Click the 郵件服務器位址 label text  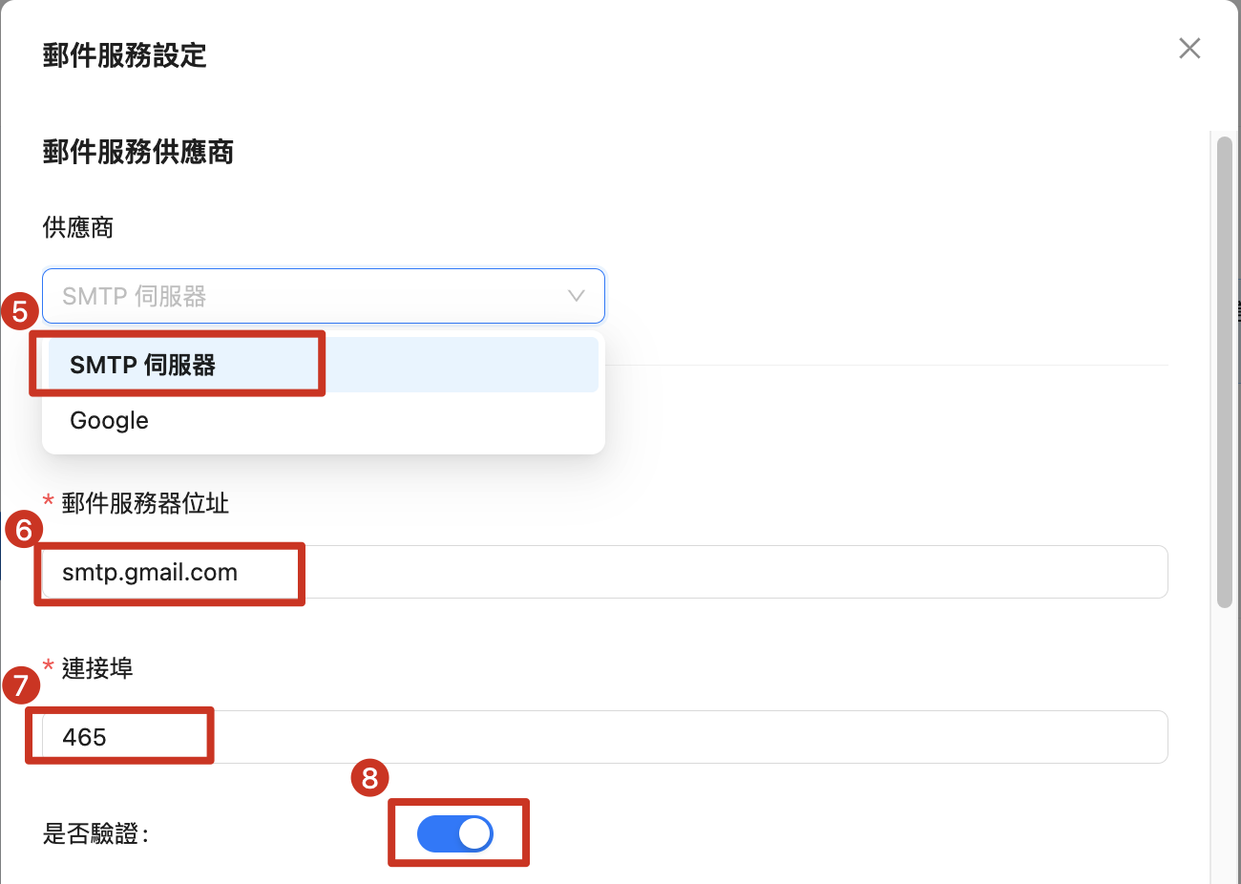pyautogui.click(x=145, y=504)
